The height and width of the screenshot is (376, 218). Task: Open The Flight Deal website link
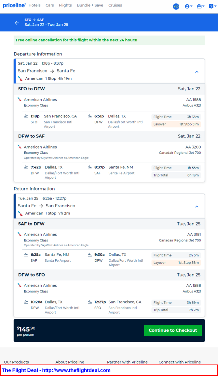56,370
